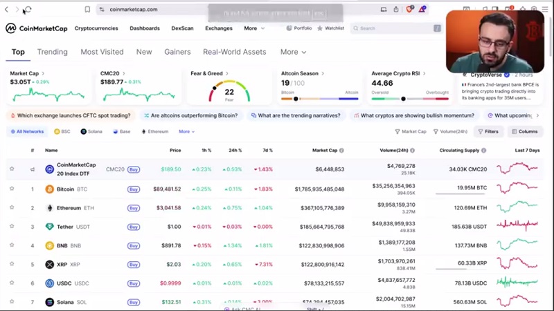Click the Buy button next to Bitcoin
This screenshot has height=311, width=554.
point(134,189)
